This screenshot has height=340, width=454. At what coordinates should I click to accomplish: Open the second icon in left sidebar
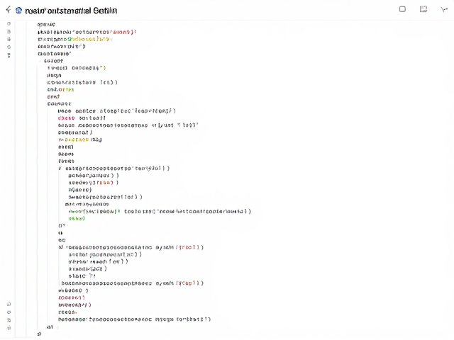(9, 31)
